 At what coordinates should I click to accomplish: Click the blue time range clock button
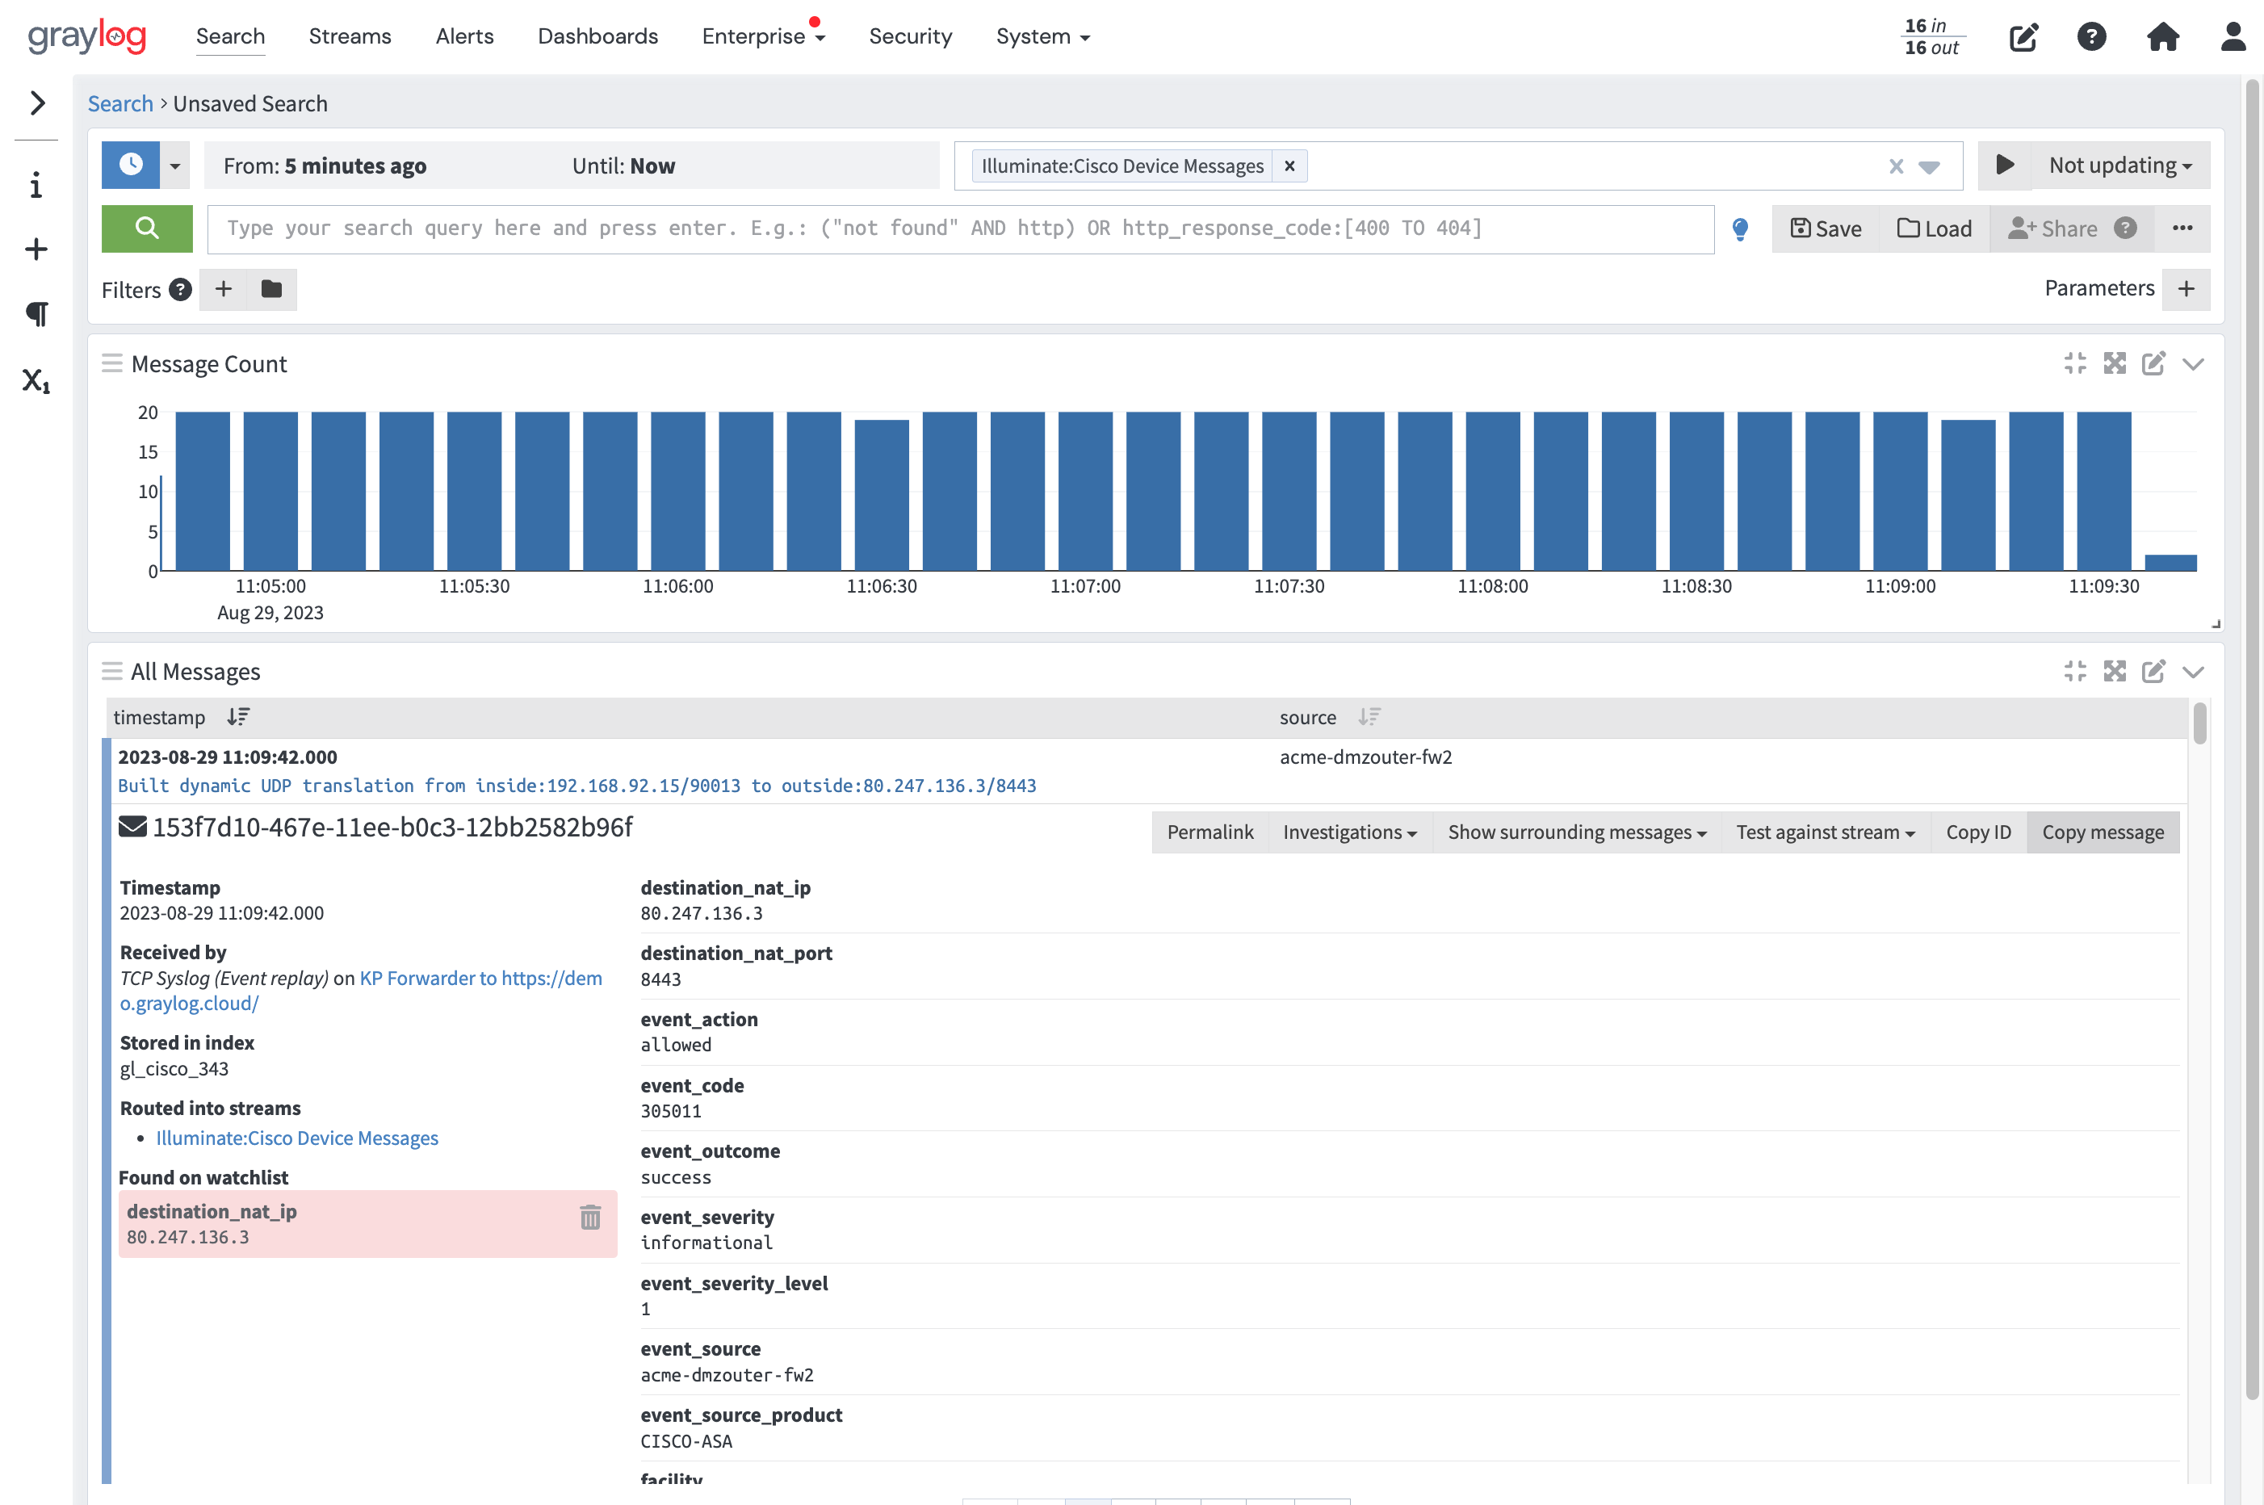132,165
